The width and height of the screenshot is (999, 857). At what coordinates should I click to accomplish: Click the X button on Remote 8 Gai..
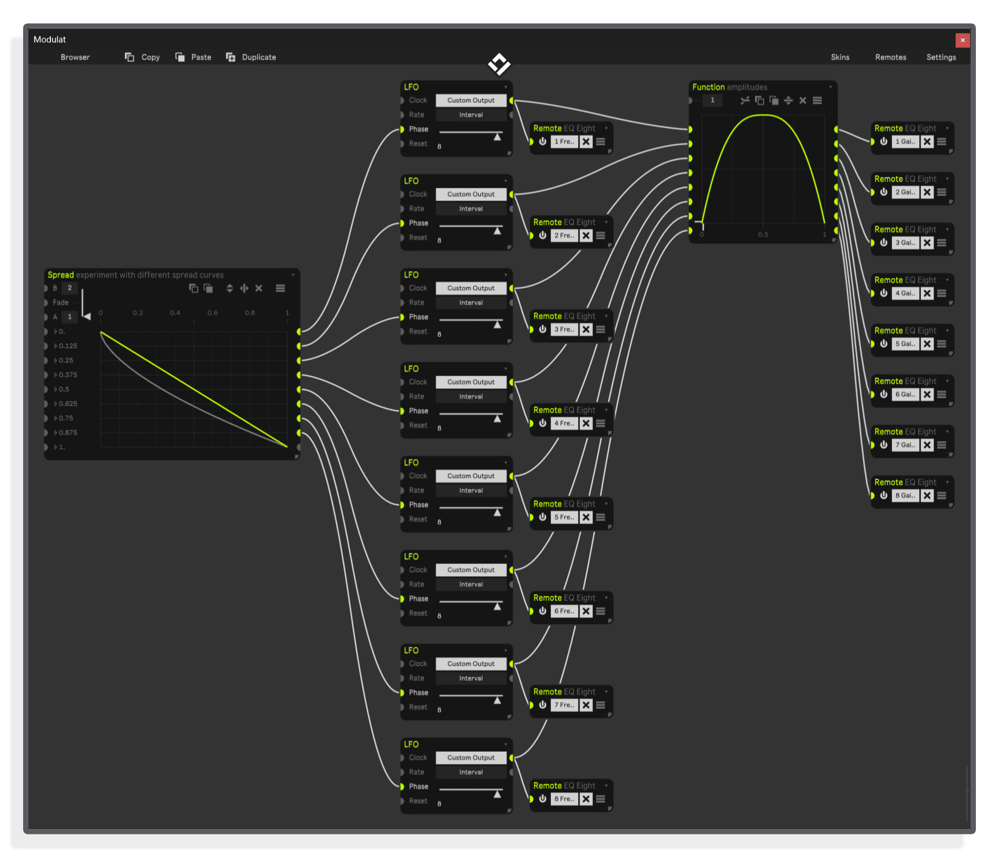927,496
